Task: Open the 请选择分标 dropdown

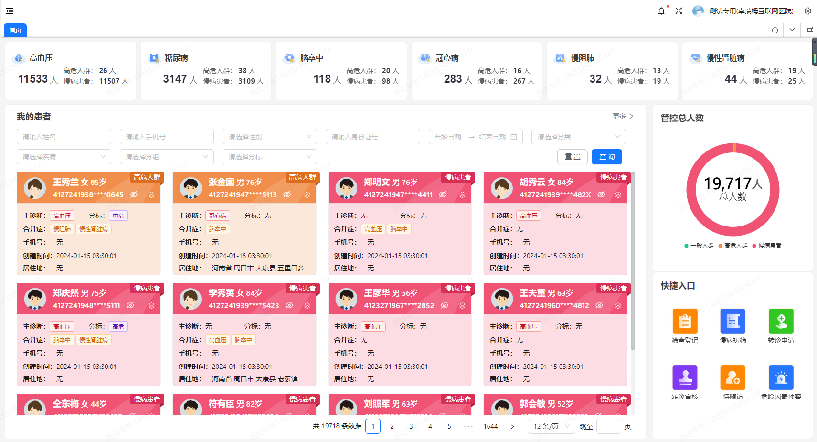Action: 270,157
